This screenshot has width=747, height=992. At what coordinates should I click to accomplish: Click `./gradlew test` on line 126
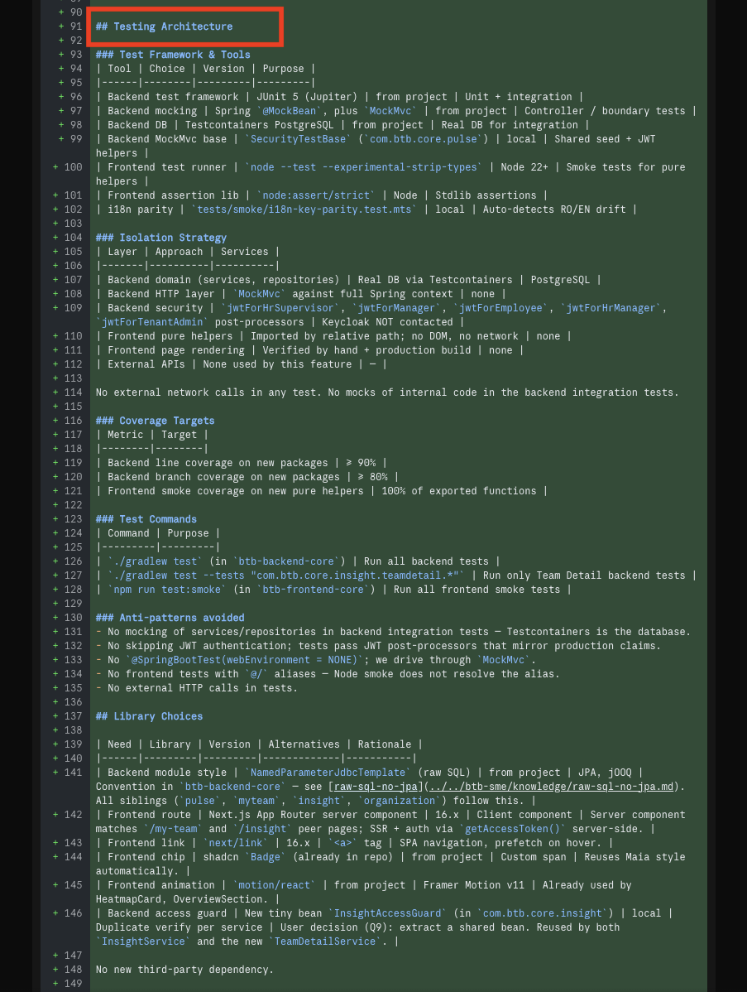[156, 561]
